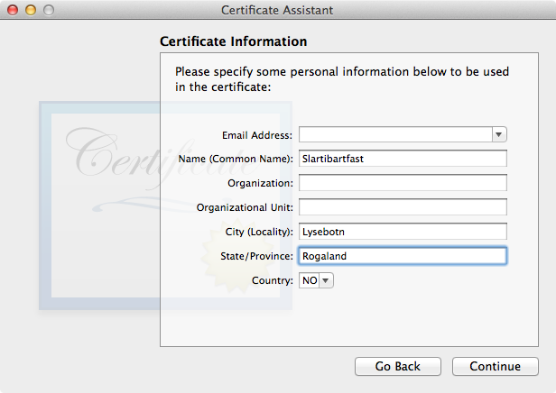Click the gray zoom window button

pyautogui.click(x=49, y=10)
